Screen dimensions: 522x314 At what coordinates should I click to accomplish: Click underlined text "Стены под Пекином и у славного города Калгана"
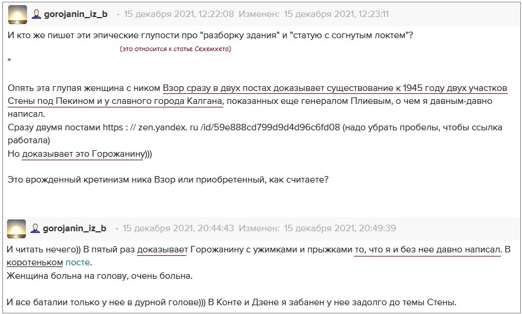click(115, 101)
